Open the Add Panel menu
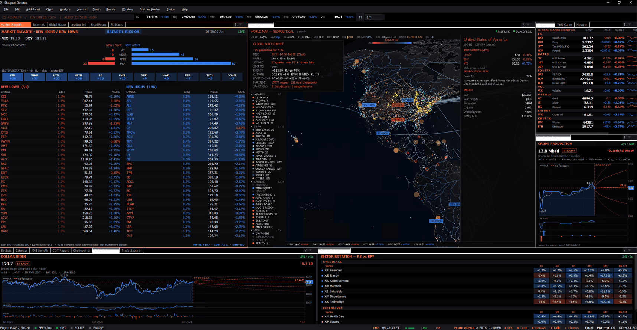The image size is (637, 330). [x=33, y=9]
